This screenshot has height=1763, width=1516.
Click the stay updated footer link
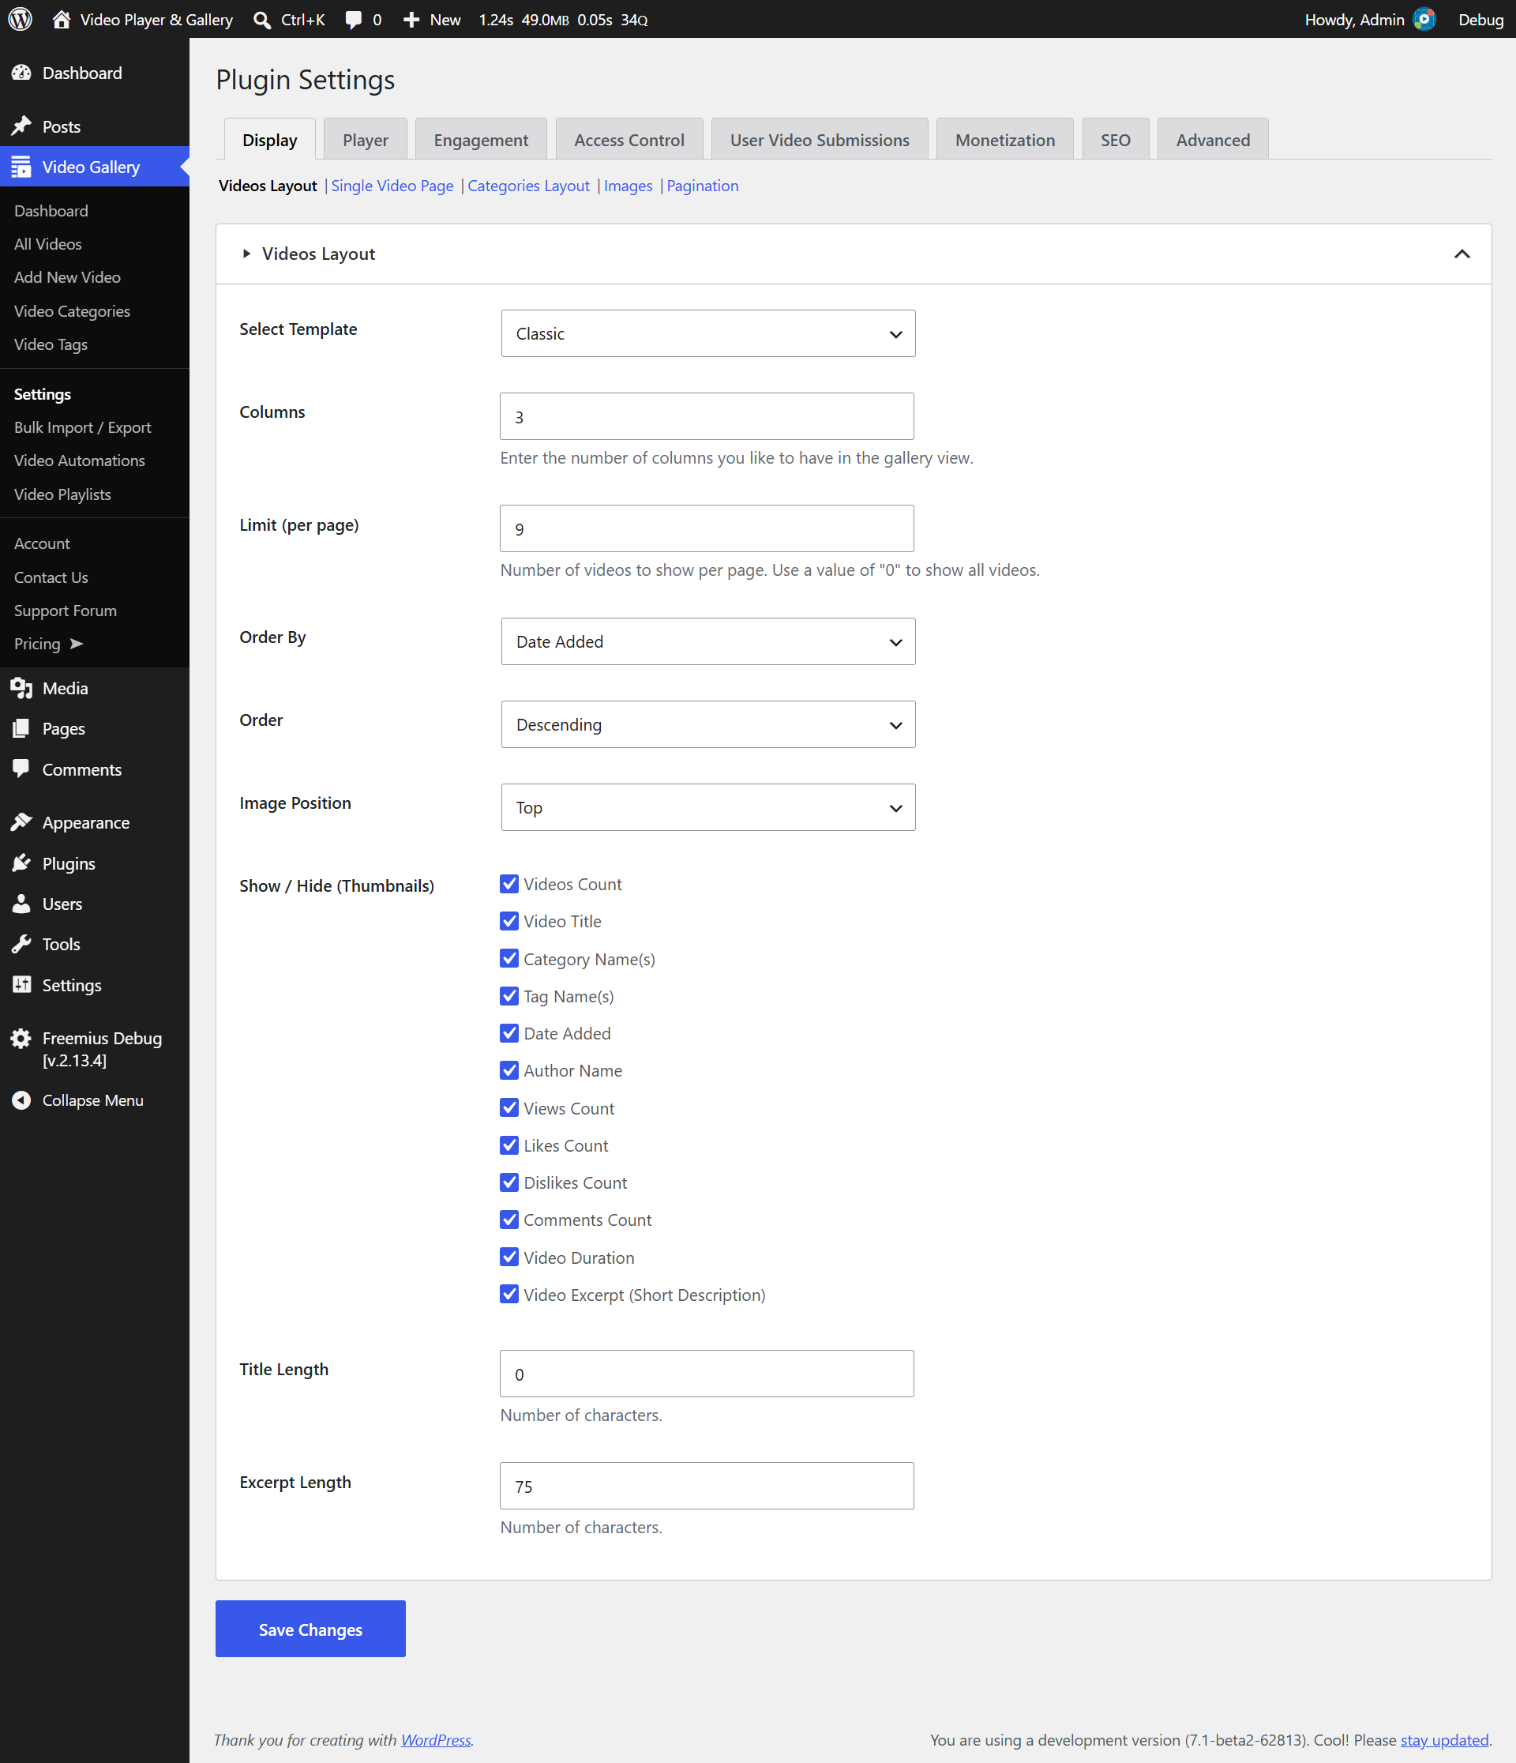1444,1740
